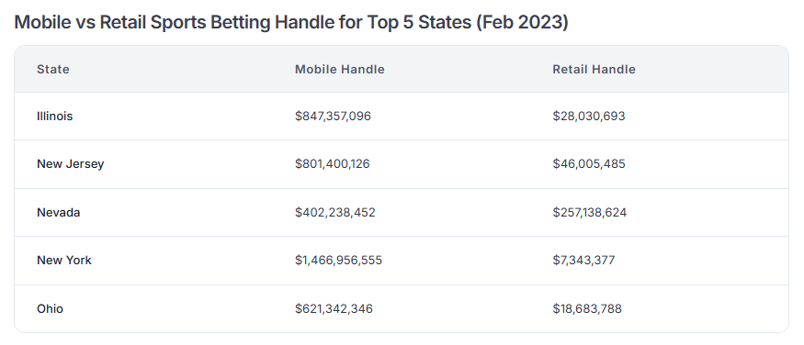This screenshot has width=804, height=345.
Task: Click the Retail Handle column header
Action: 594,69
